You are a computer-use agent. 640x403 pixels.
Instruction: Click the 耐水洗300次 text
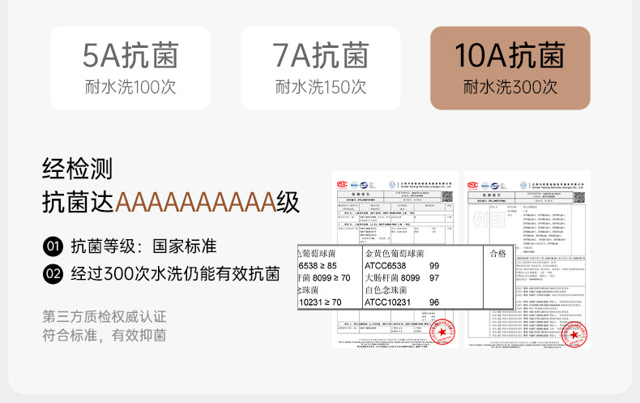point(510,87)
